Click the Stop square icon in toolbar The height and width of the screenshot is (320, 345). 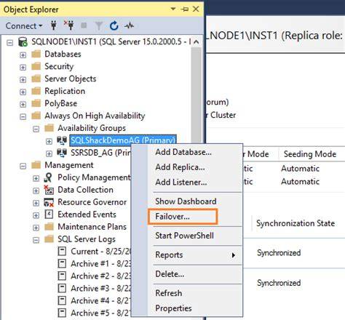[84, 25]
